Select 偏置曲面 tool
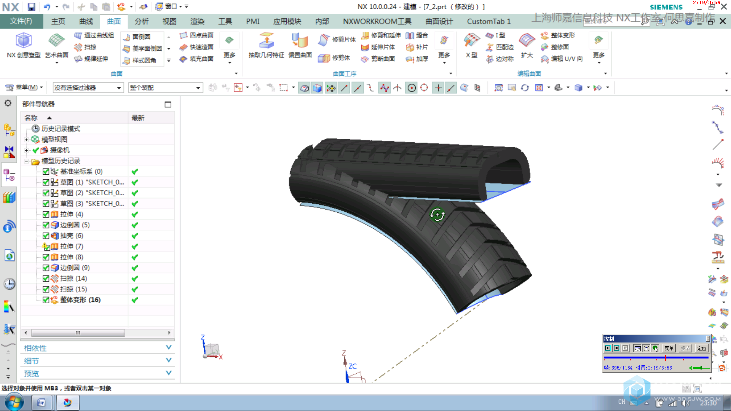The height and width of the screenshot is (411, 731). pyautogui.click(x=300, y=45)
